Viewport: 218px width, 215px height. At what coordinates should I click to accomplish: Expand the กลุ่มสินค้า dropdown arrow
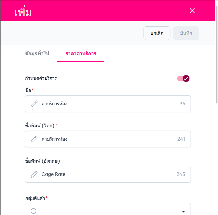click(x=183, y=211)
